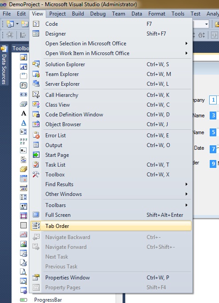219x303 pixels.
Task: Click tab order box numbered 1
Action: tap(213, 100)
